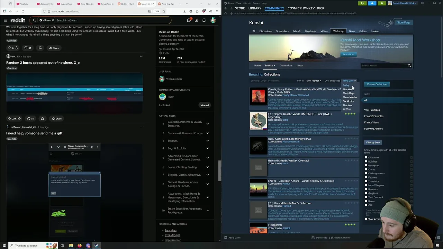Check the Characters tag filter
This screenshot has height=249, width=443.
(x=366, y=158)
